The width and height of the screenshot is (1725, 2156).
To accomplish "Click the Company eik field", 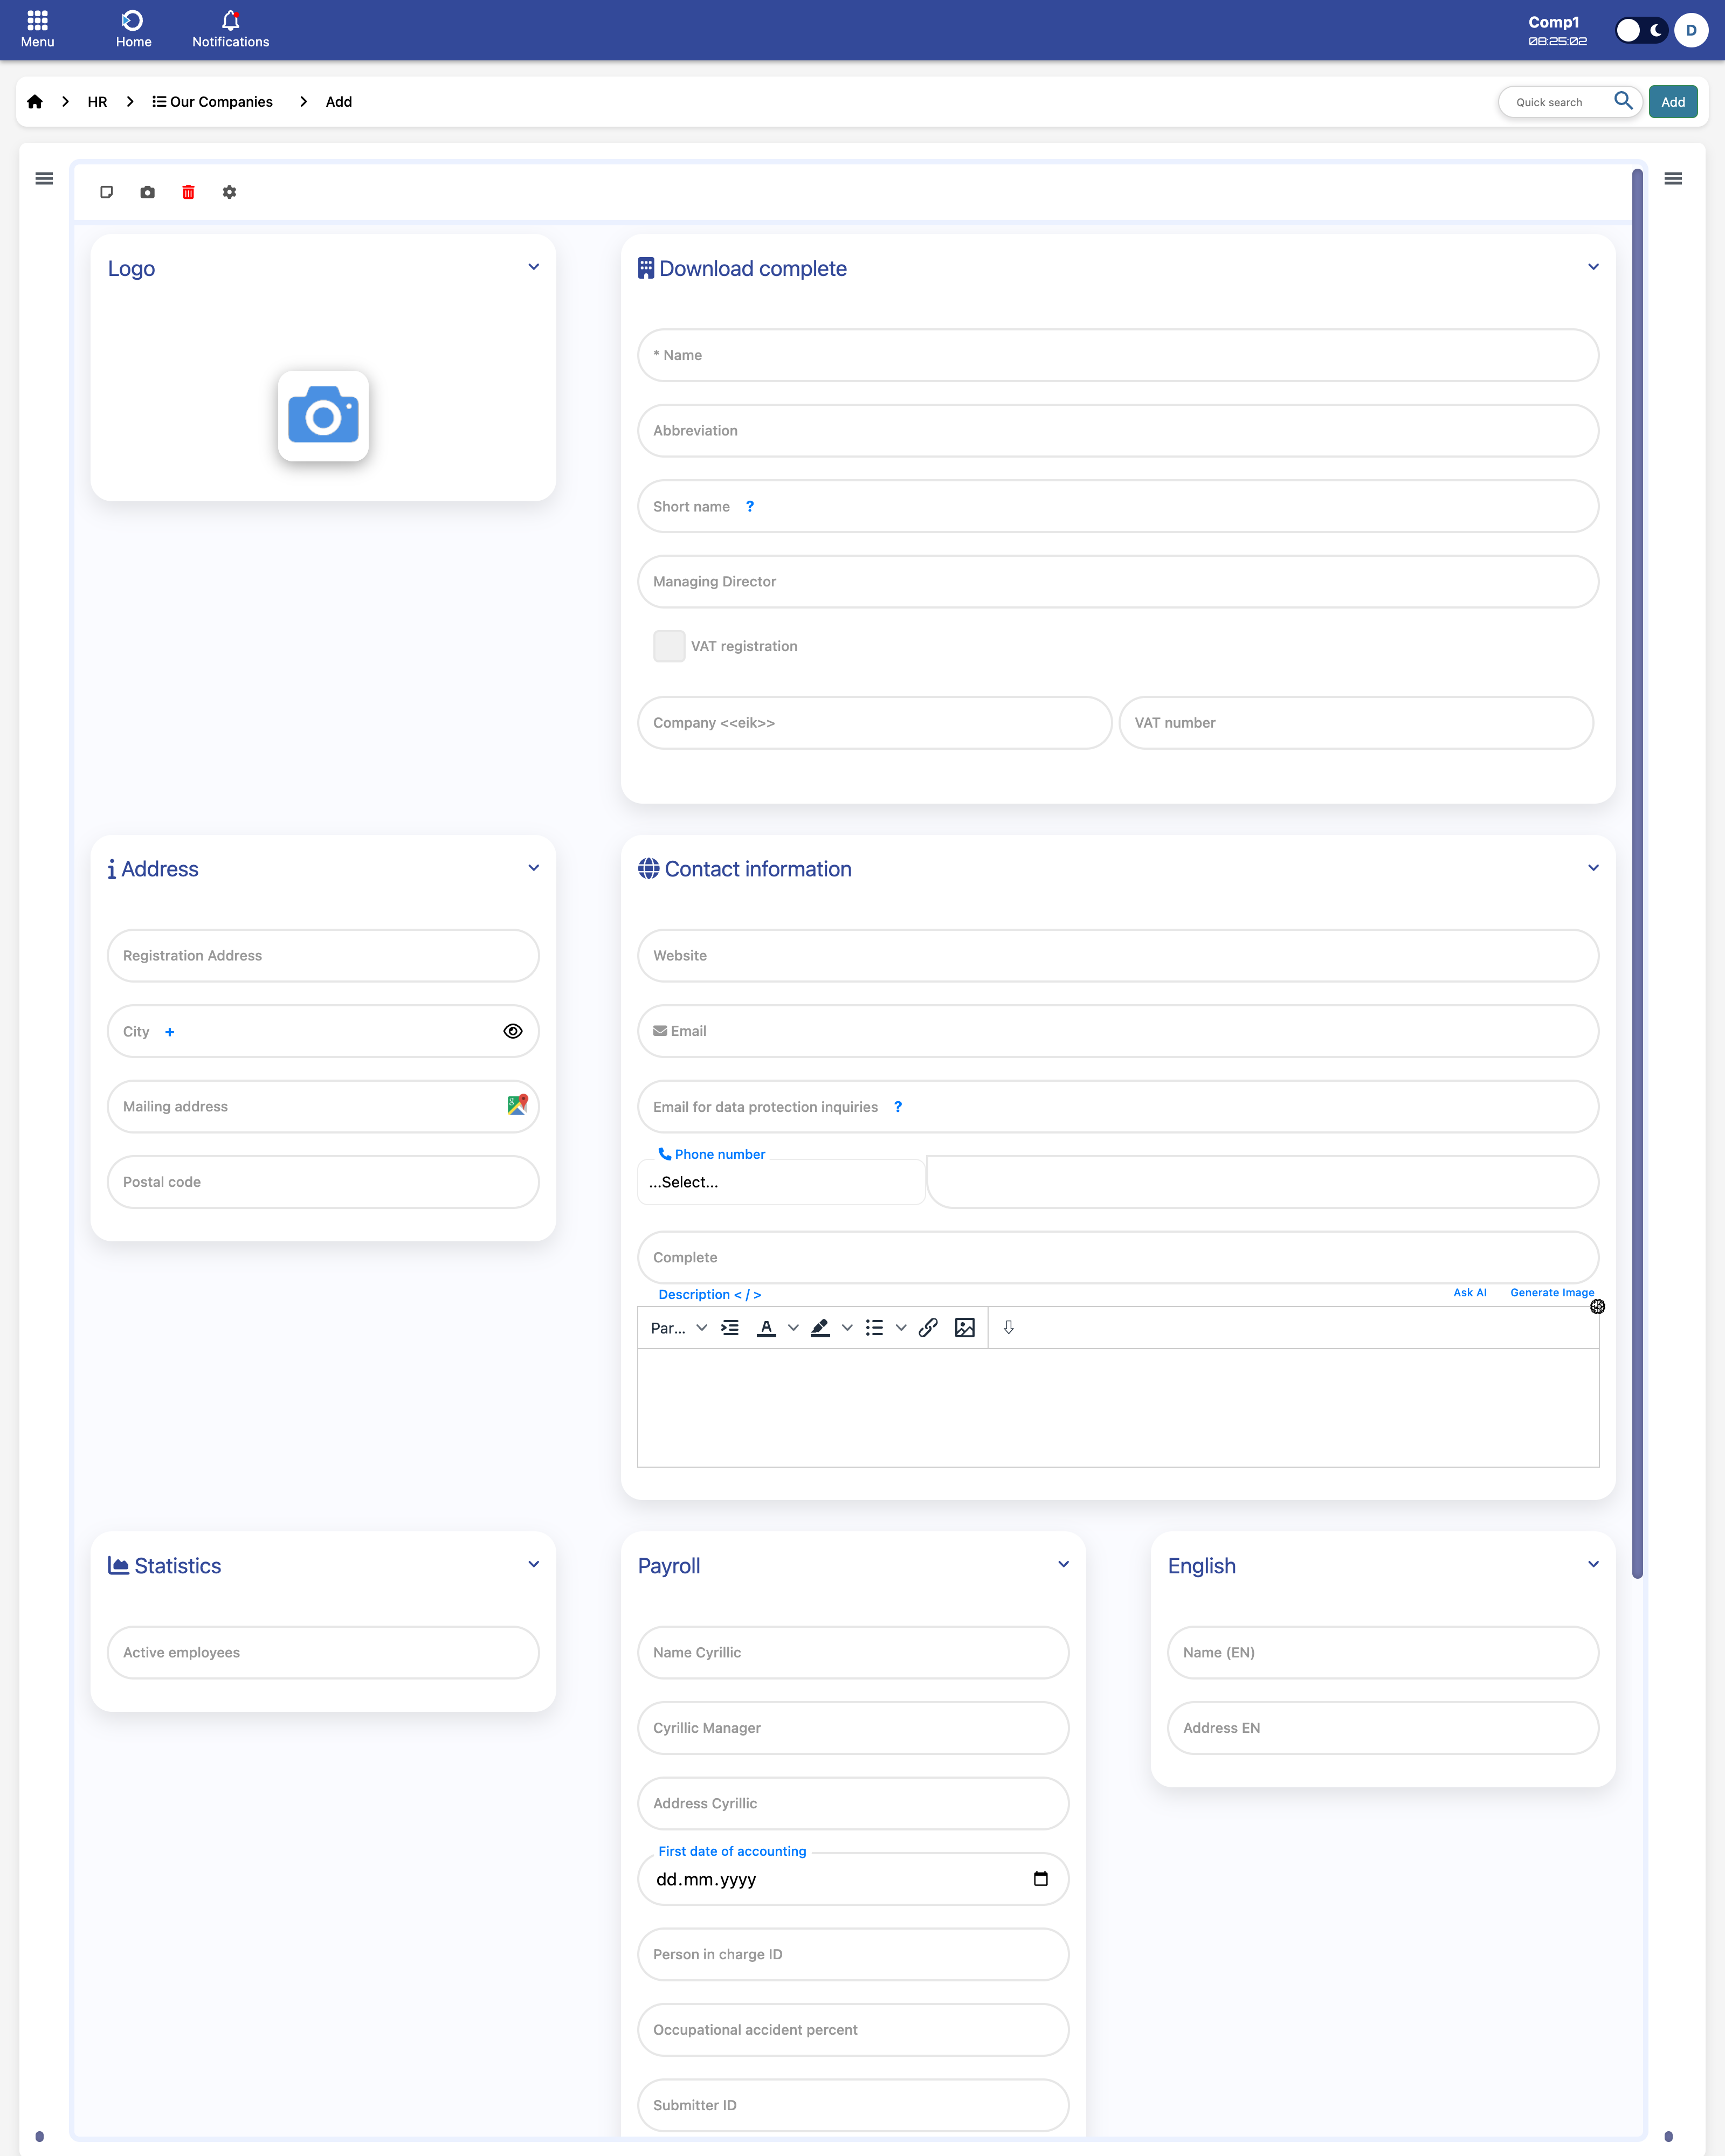I will [875, 723].
